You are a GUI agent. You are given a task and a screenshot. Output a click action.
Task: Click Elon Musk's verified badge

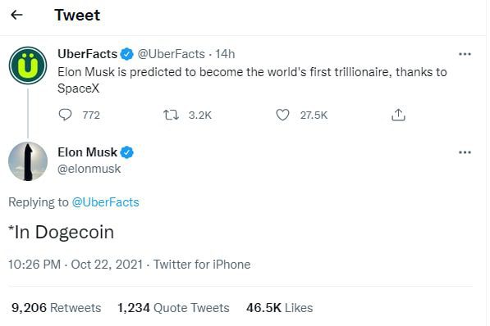(127, 152)
